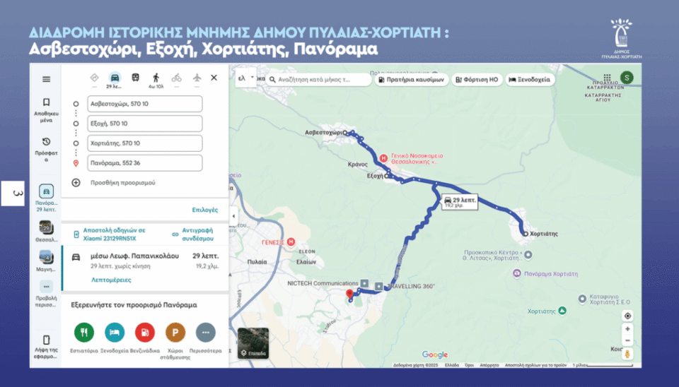Image resolution: width=679 pixels, height=387 pixels.
Task: Open the Επίπεδα layers thumbnail
Action: (x=253, y=343)
